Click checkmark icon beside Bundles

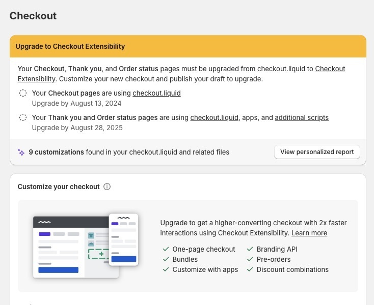pyautogui.click(x=166, y=259)
